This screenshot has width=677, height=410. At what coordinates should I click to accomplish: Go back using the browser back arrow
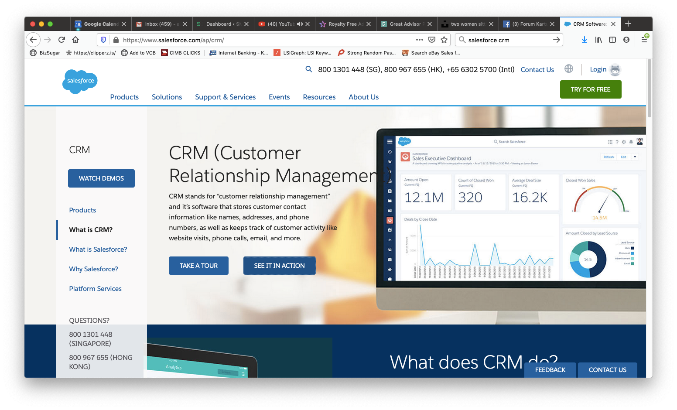point(33,40)
